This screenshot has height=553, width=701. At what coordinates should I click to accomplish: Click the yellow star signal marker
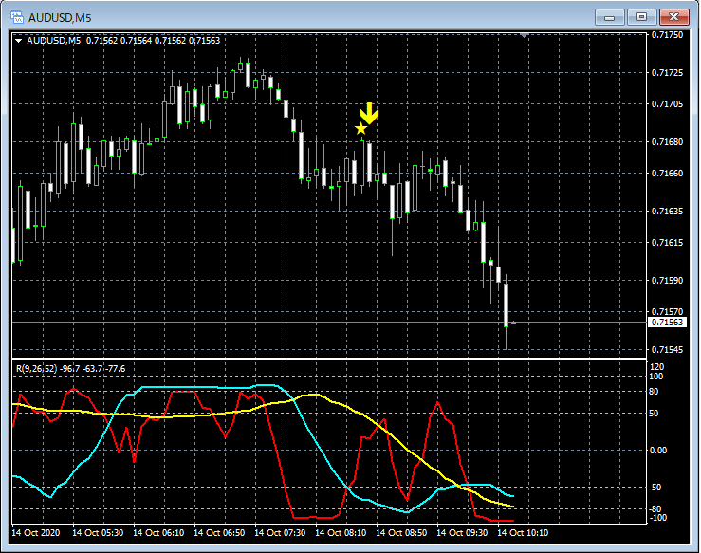(x=360, y=129)
